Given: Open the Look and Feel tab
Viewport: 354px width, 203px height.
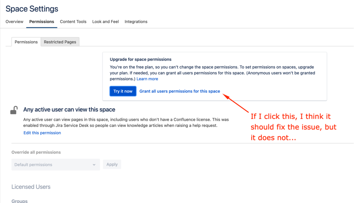Looking at the screenshot, I should [x=105, y=22].
